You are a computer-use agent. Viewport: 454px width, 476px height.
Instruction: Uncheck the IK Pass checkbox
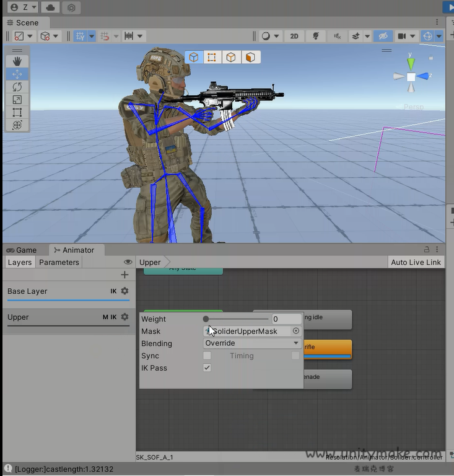click(207, 368)
